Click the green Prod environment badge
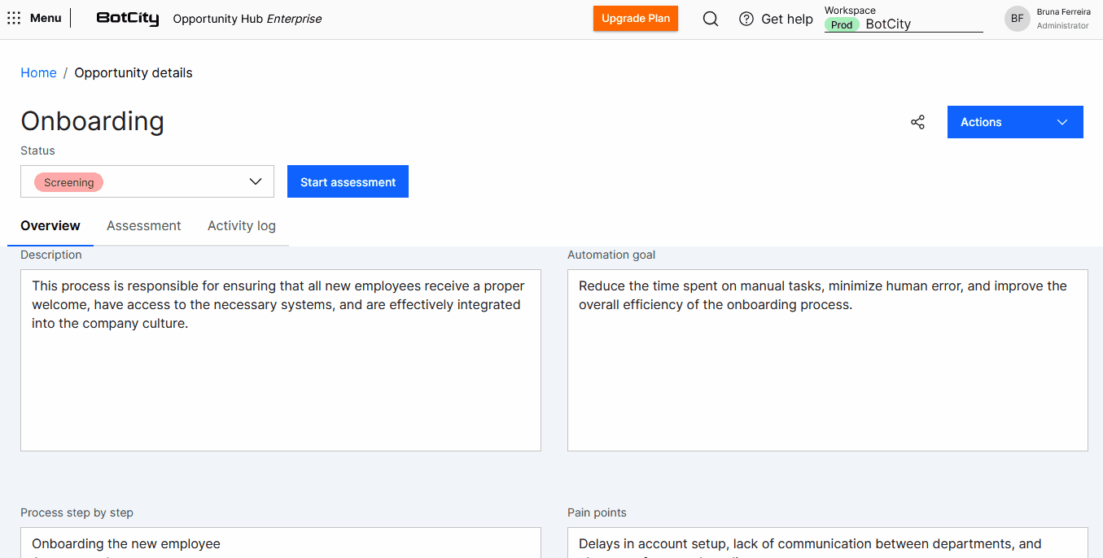The image size is (1103, 558). pyautogui.click(x=842, y=25)
